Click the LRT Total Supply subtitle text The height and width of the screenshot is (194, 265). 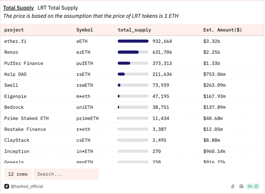58,8
